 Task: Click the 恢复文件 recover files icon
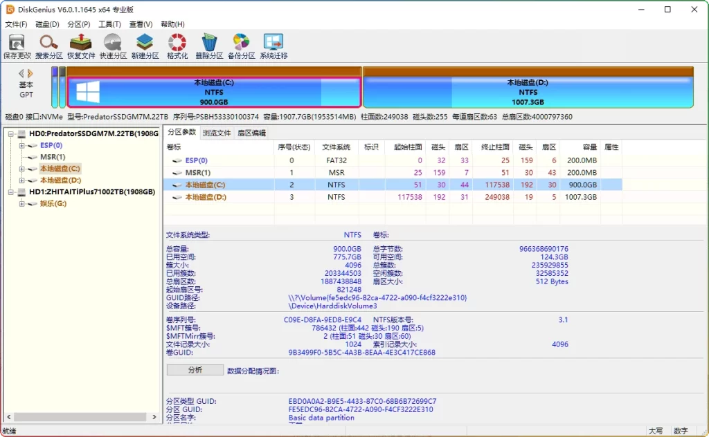click(x=81, y=46)
